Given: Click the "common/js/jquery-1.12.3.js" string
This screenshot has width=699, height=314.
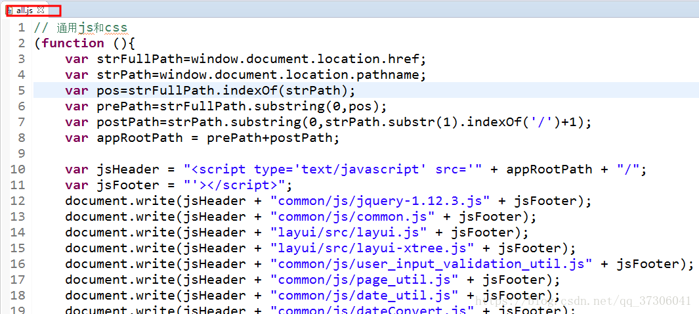Looking at the screenshot, I should pos(380,201).
